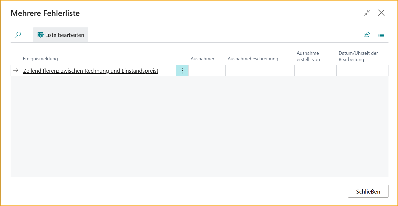Click the Ausnahme erstellt von column header
The image size is (398, 206).
pyautogui.click(x=308, y=56)
